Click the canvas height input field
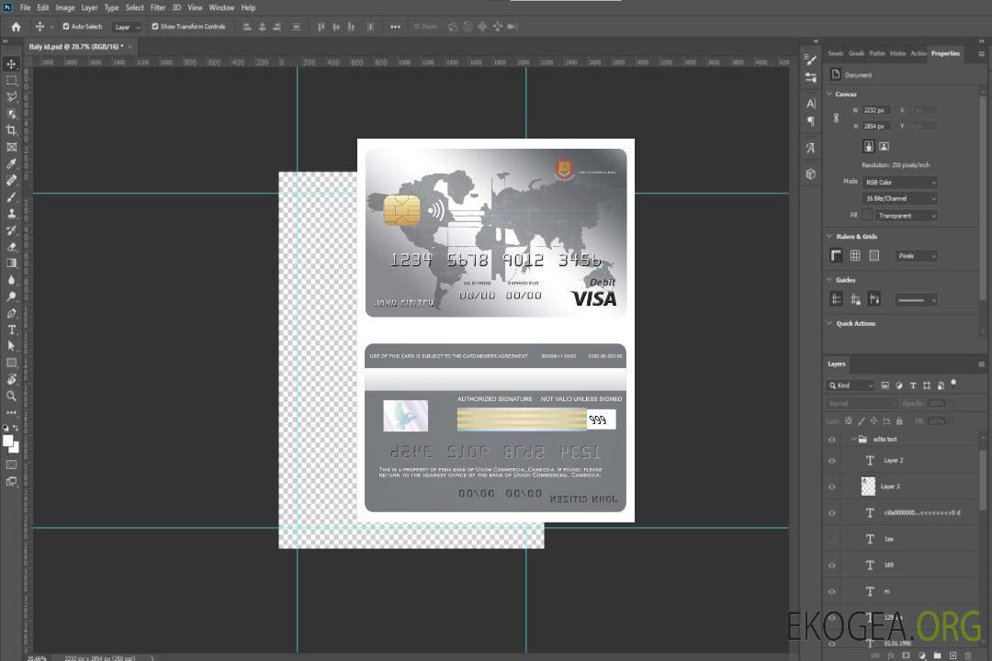 [x=877, y=126]
